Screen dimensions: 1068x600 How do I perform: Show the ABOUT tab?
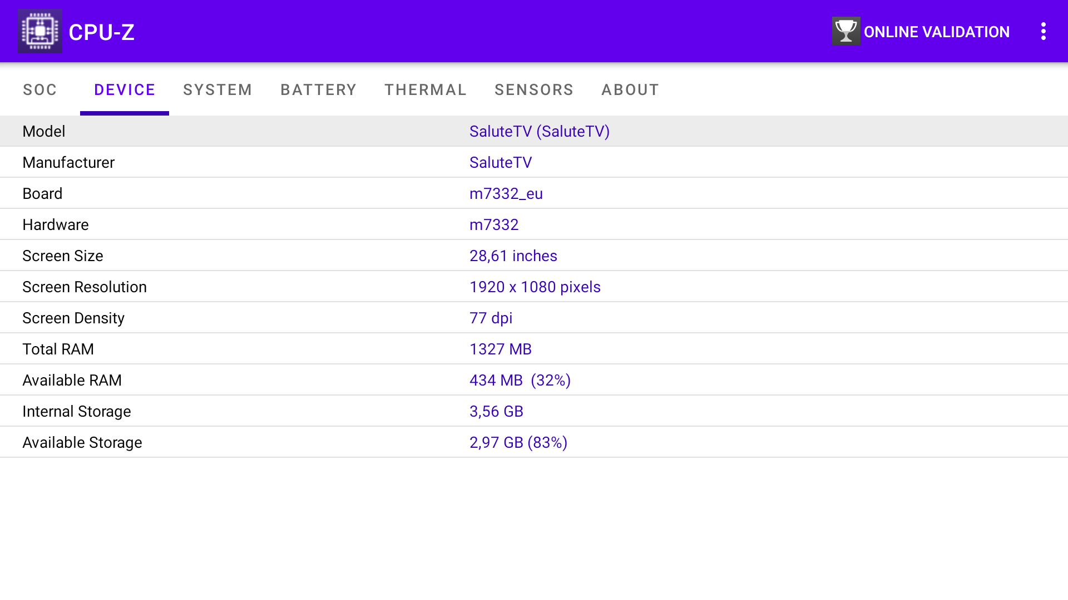coord(630,89)
